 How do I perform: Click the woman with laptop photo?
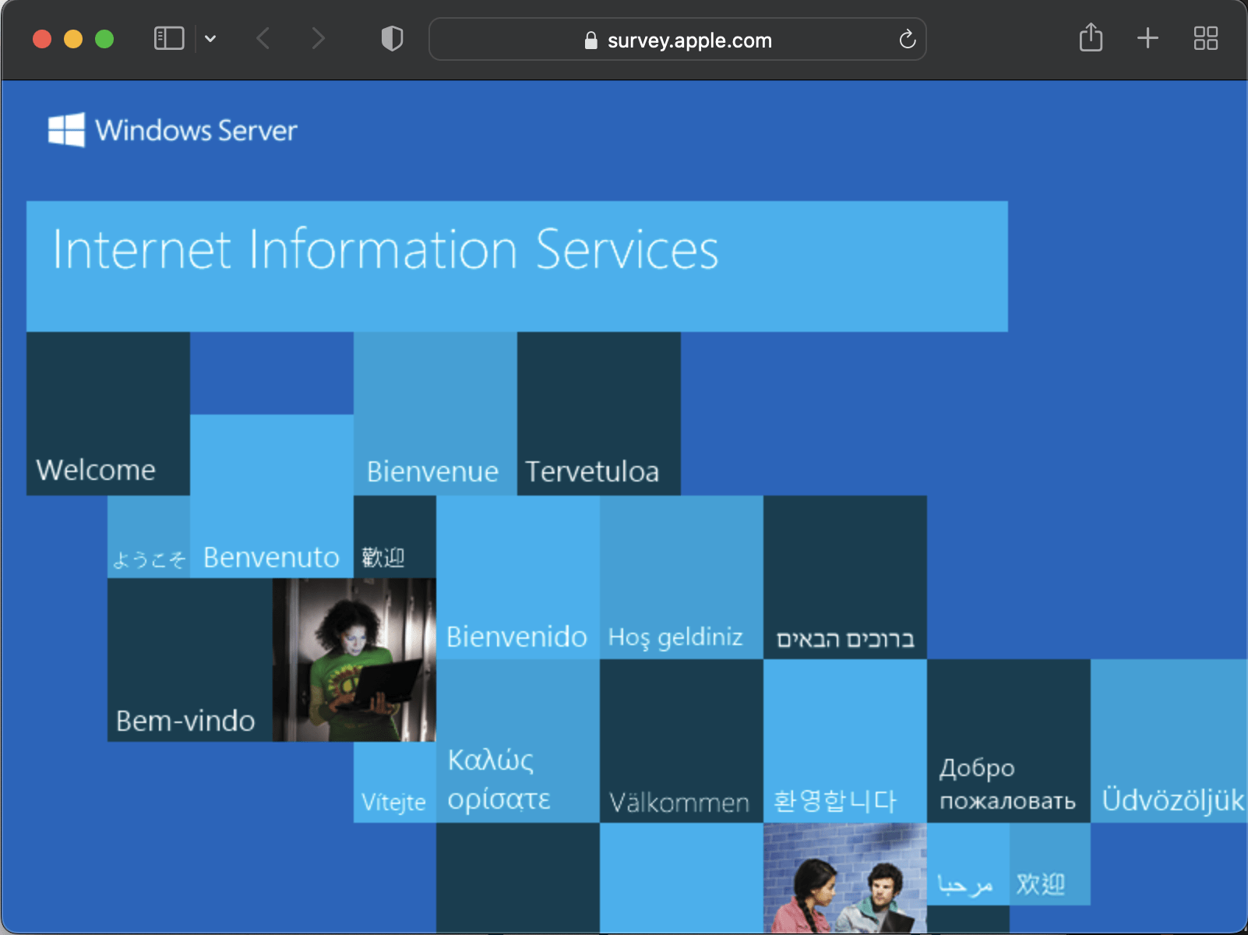(x=354, y=660)
